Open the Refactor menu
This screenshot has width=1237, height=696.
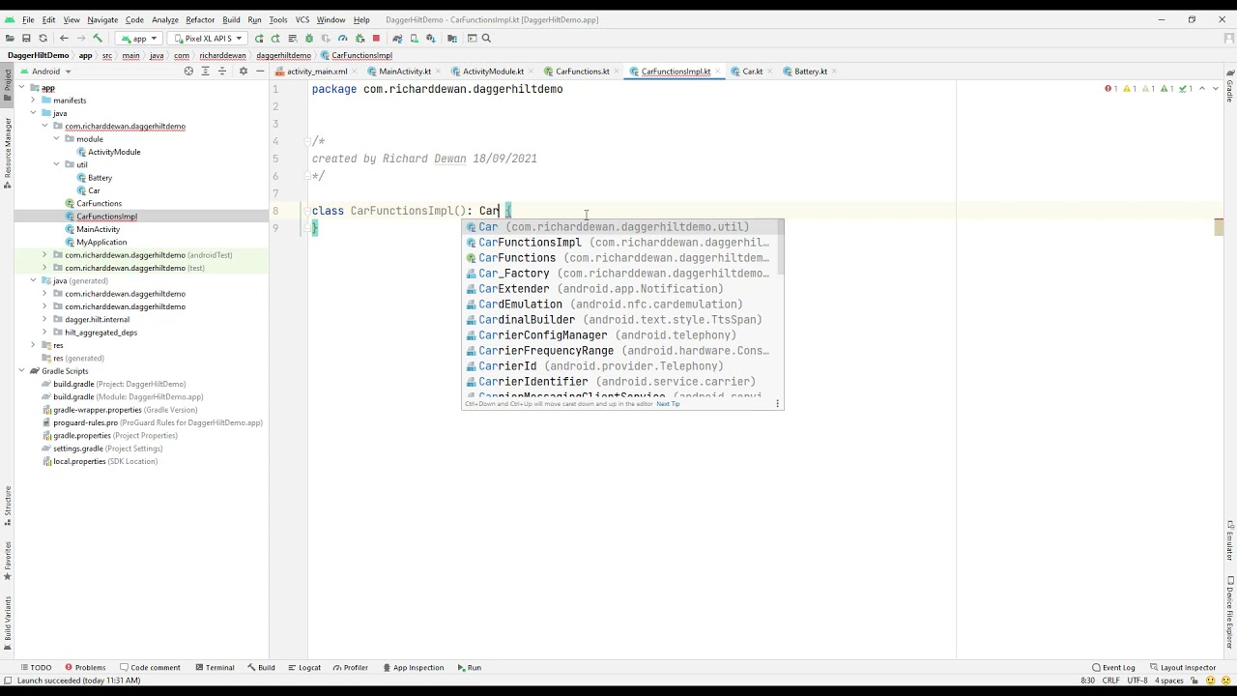(200, 19)
